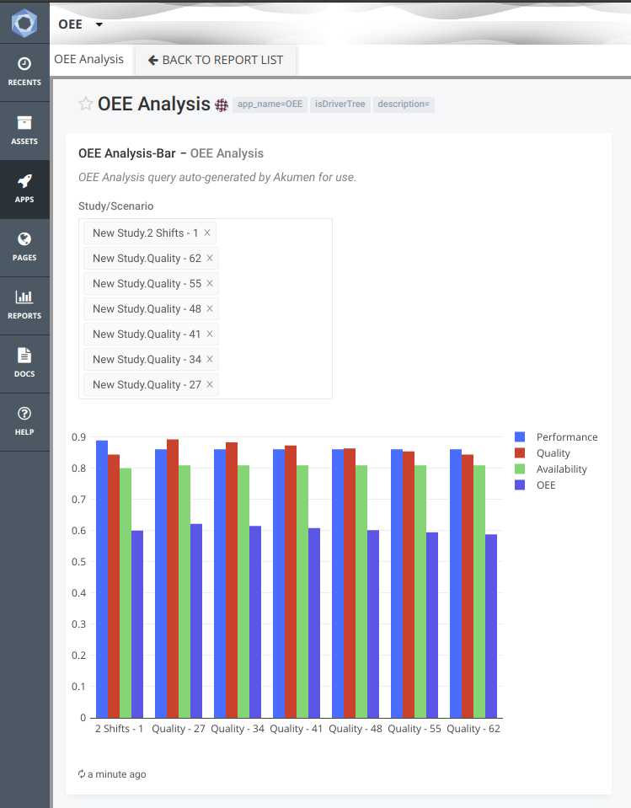Go to Apps via rocket icon

click(24, 188)
